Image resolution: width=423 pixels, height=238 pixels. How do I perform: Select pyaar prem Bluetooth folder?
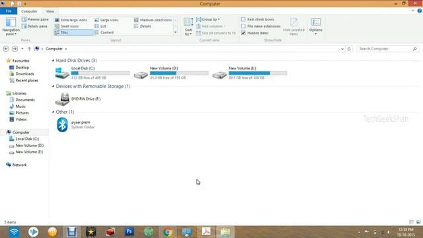click(x=75, y=125)
